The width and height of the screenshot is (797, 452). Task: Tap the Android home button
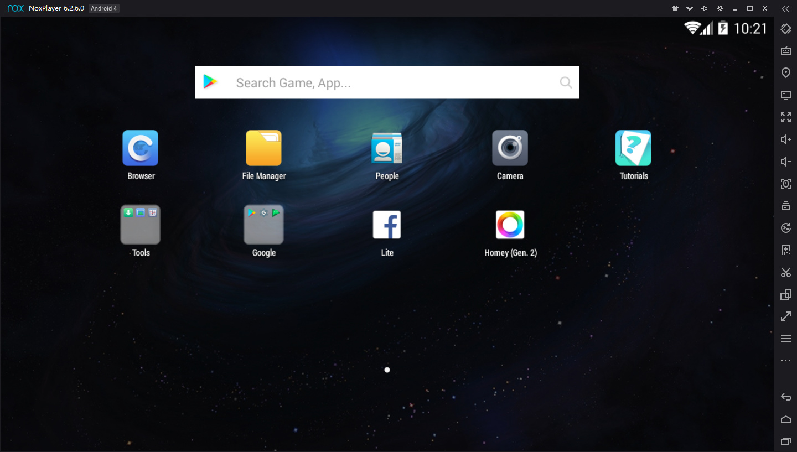coord(785,419)
